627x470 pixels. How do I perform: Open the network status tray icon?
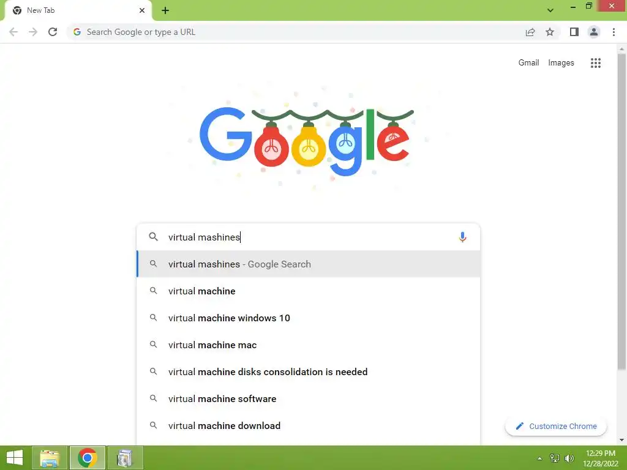pyautogui.click(x=555, y=458)
